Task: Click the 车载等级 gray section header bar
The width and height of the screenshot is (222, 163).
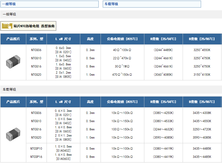Action: click(x=111, y=90)
